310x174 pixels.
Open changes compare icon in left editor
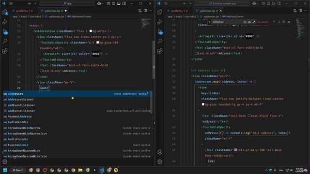point(140,11)
